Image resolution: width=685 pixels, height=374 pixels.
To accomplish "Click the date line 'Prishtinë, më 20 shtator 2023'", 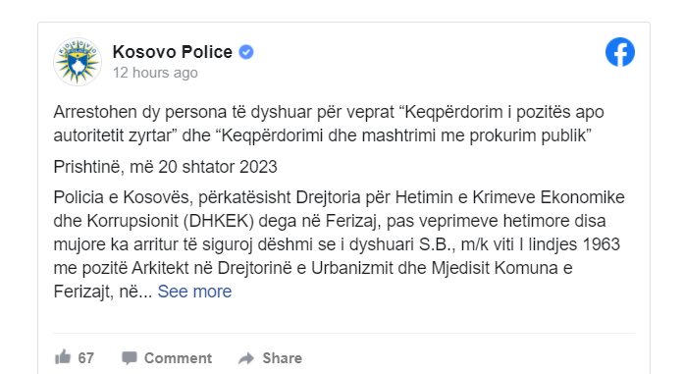I will (165, 167).
